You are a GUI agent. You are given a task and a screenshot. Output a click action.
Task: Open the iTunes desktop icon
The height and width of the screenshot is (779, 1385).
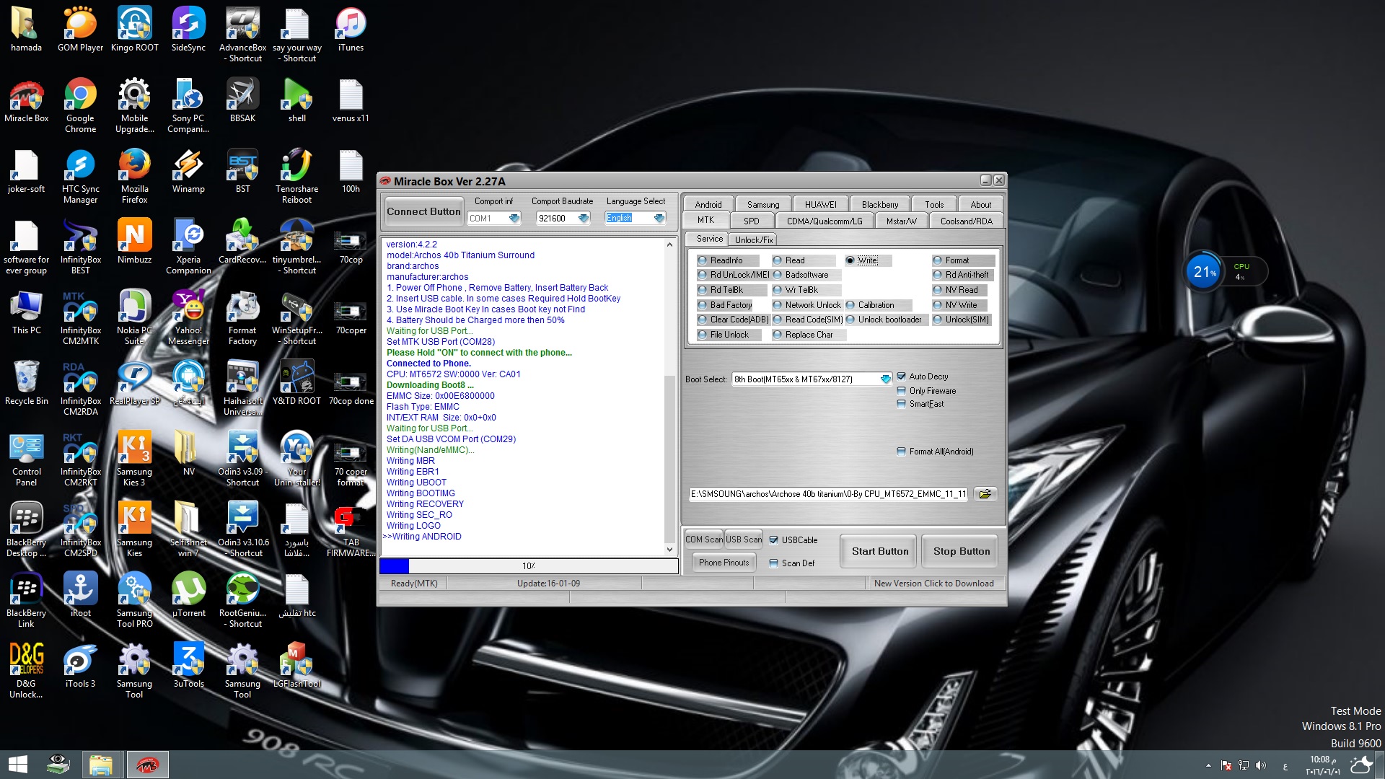[x=351, y=30]
